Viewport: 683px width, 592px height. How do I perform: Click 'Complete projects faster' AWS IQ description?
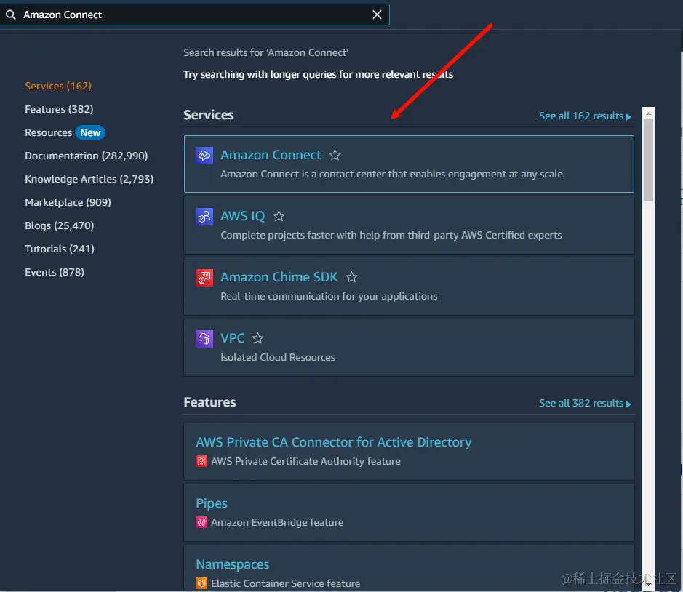click(391, 235)
